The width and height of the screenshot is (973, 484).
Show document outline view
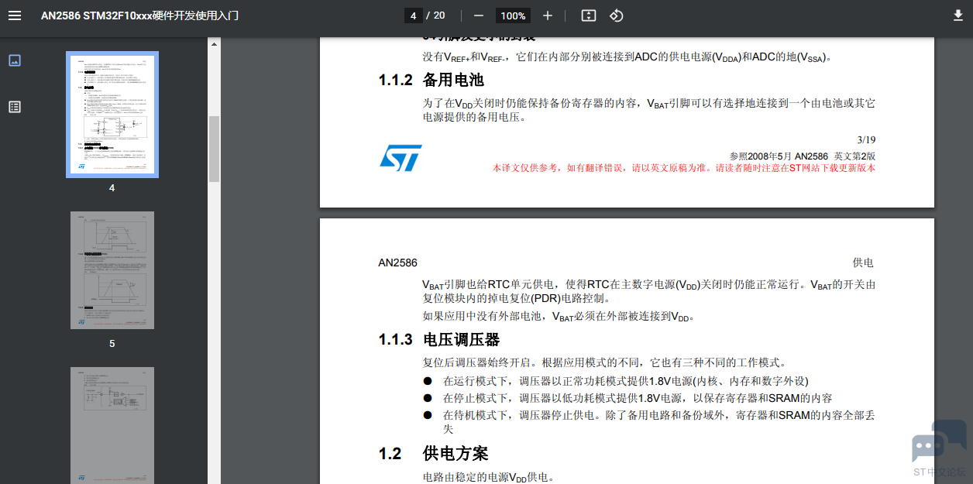15,107
